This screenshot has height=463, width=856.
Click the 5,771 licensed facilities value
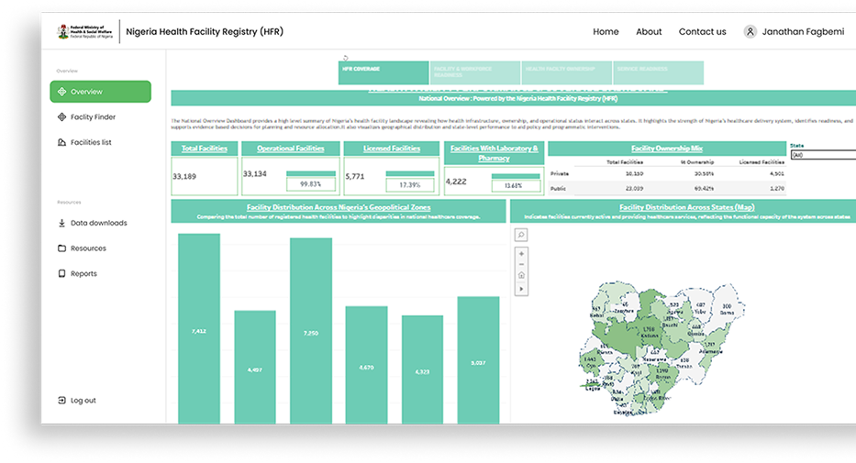(x=355, y=177)
